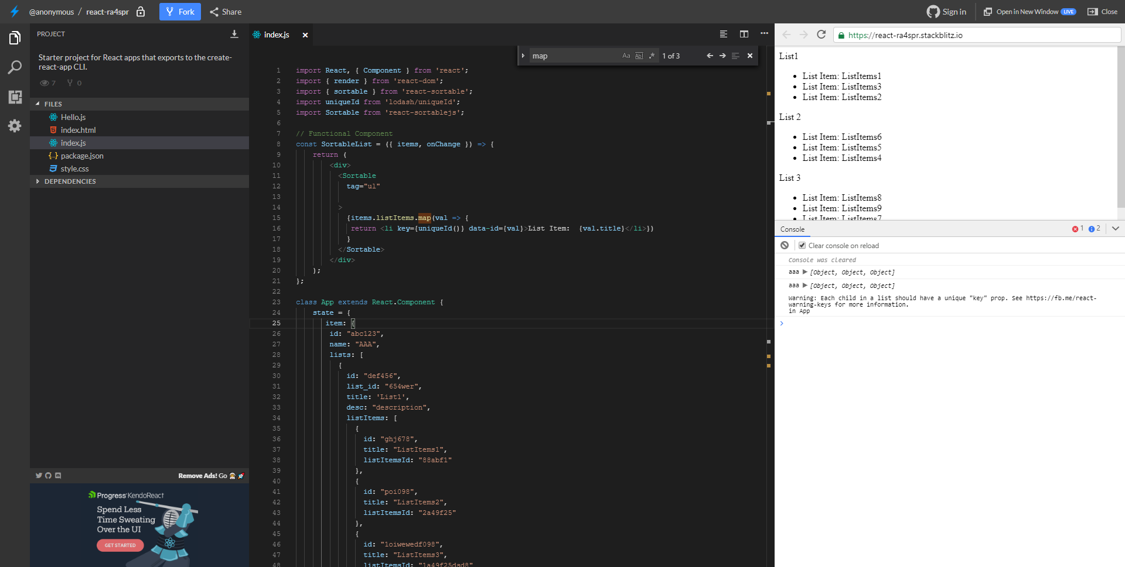Select the index.js editor tab
Viewport: 1125px width, 567px height.
(x=276, y=35)
